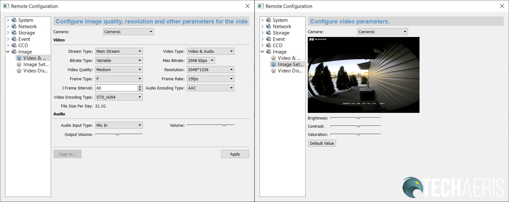Click the Storage globe icon in left window
Screen dimensions: 509x202
pyautogui.click(x=14, y=33)
